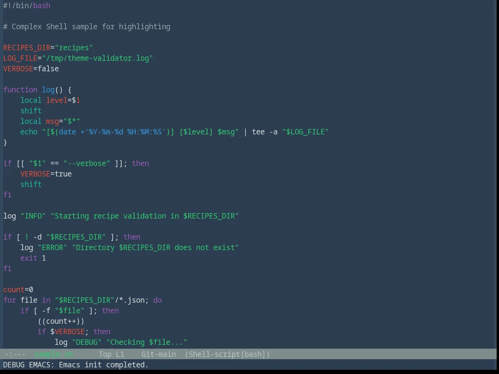The width and height of the screenshot is (499, 374).
Task: Click the function keyword
Action: 20,90
